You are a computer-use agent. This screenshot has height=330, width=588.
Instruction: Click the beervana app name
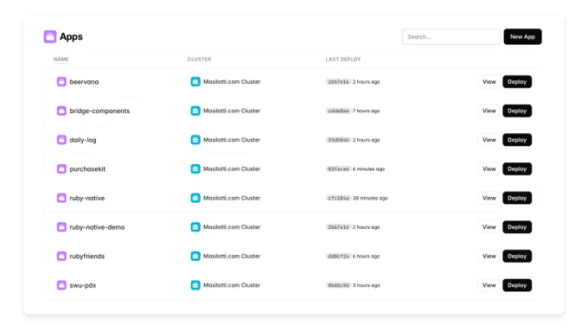84,82
